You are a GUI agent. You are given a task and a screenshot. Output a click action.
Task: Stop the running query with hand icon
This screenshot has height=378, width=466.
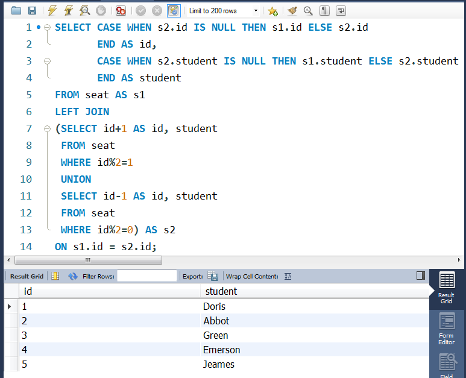pyautogui.click(x=101, y=11)
